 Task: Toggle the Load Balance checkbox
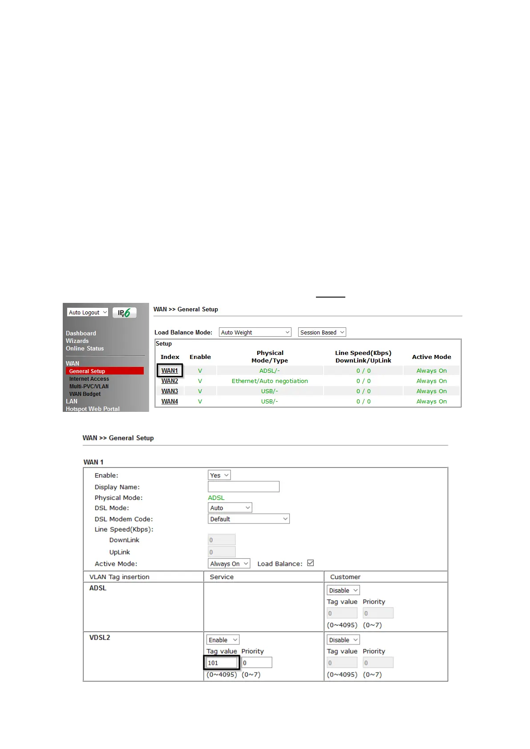point(311,563)
